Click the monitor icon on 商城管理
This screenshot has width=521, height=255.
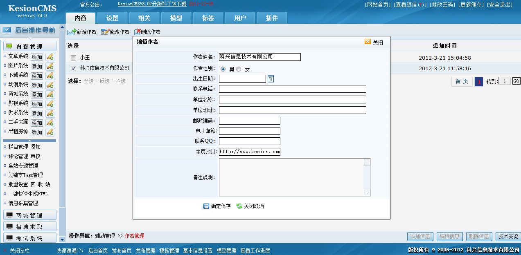(x=9, y=215)
